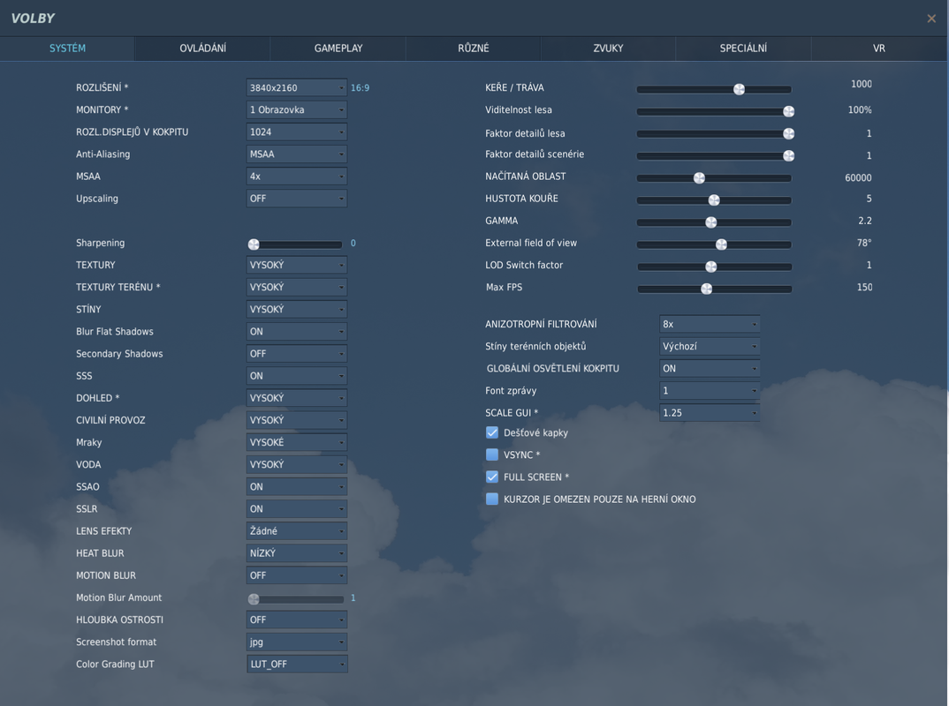Open the Upscaling dropdown
The image size is (949, 706).
click(x=297, y=199)
